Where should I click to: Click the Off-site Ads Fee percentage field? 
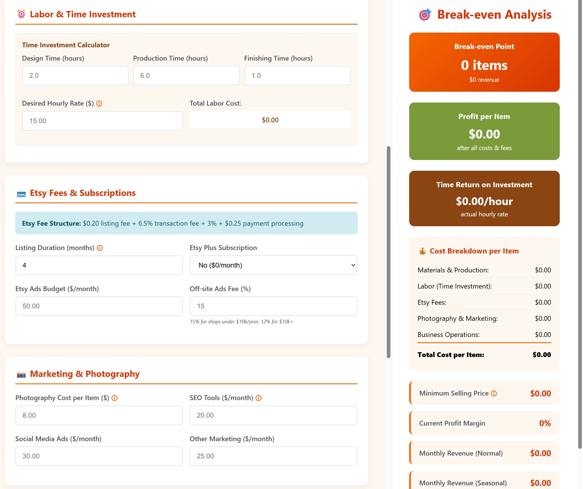273,306
